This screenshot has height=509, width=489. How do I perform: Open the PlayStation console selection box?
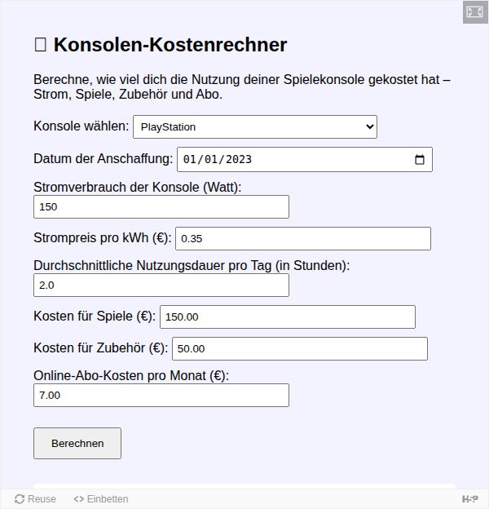pyautogui.click(x=255, y=127)
